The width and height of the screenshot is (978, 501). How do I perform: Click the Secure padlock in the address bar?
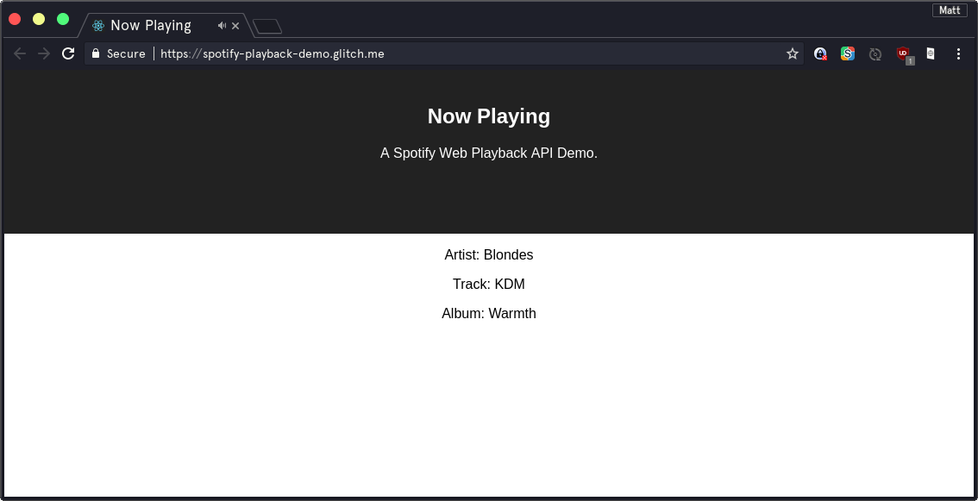pyautogui.click(x=95, y=53)
